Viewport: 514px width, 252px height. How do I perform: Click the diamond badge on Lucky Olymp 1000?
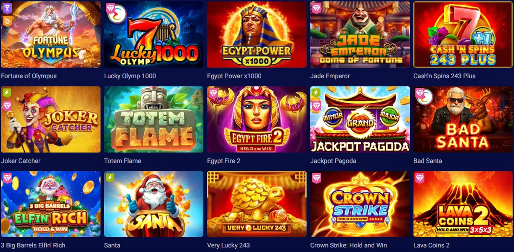pyautogui.click(x=110, y=8)
